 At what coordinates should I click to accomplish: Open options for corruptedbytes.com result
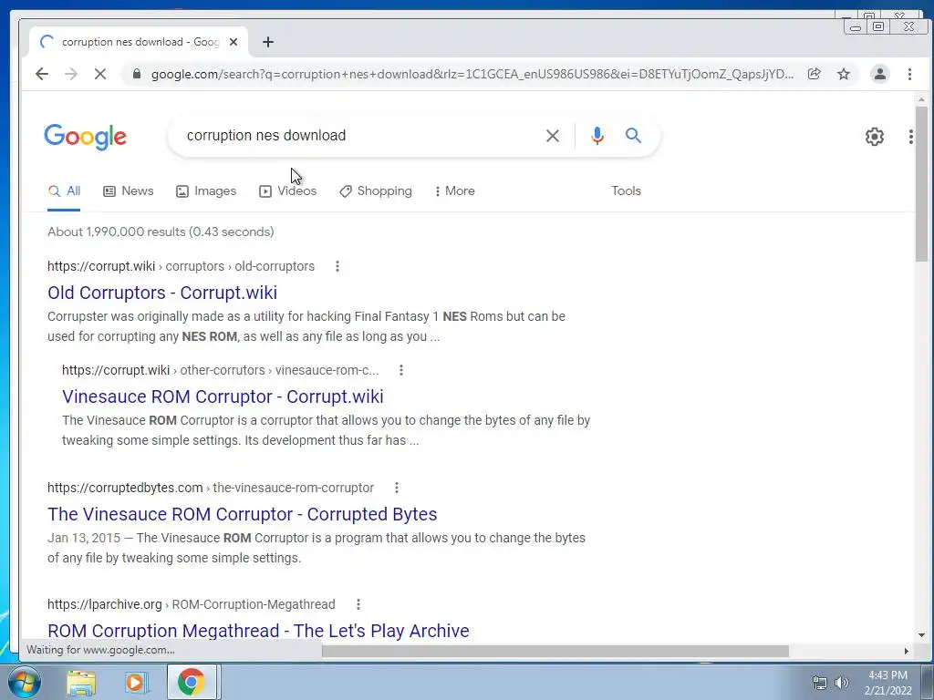pos(396,489)
